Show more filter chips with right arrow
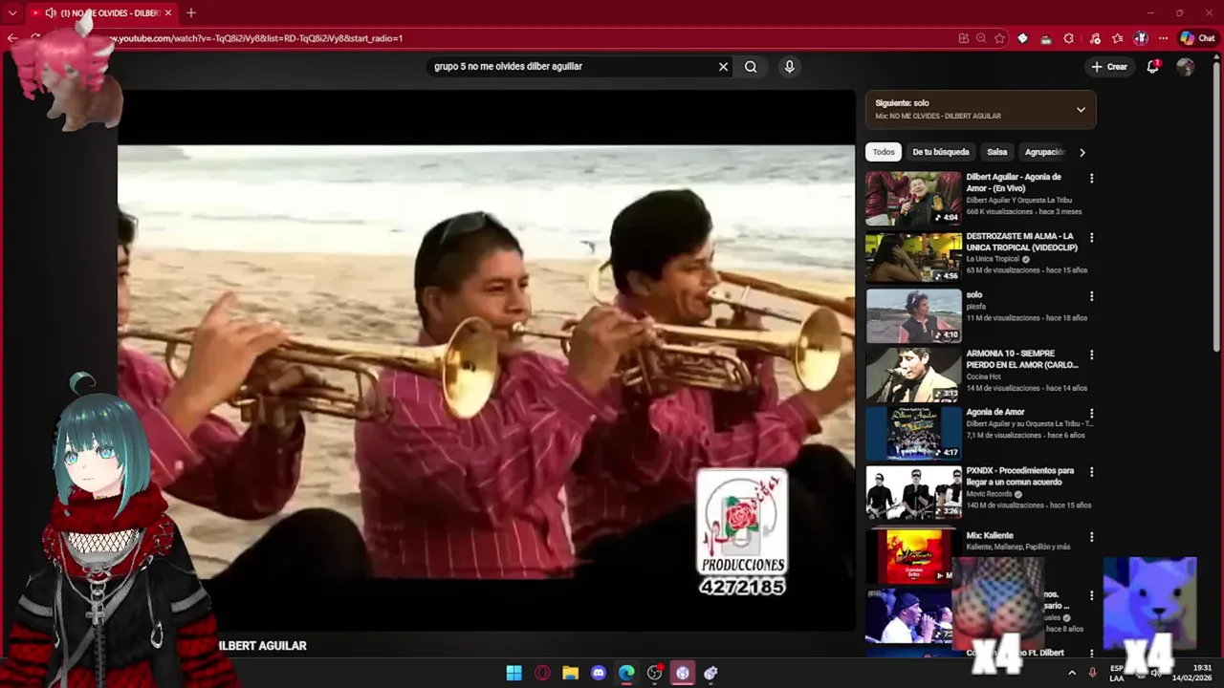 1082,152
